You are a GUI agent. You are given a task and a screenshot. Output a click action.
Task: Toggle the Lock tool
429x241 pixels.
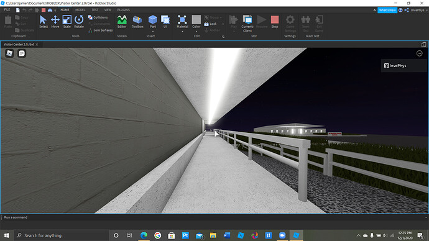point(210,24)
